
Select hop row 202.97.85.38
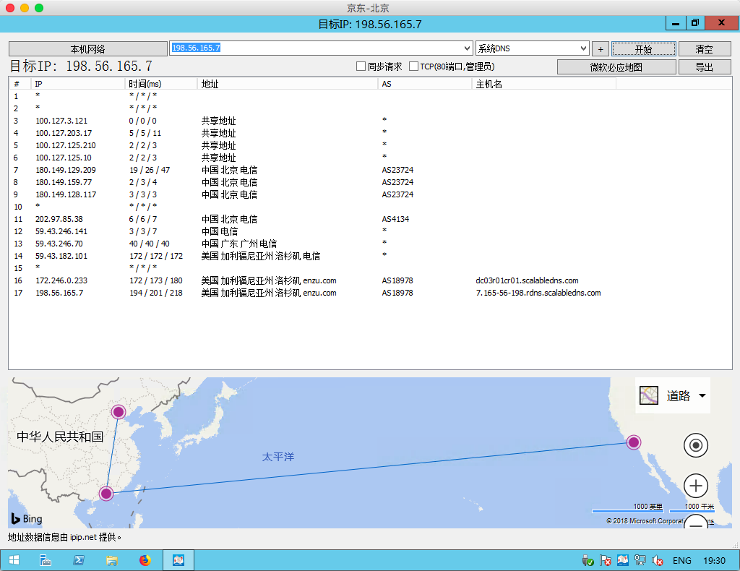(x=370, y=219)
